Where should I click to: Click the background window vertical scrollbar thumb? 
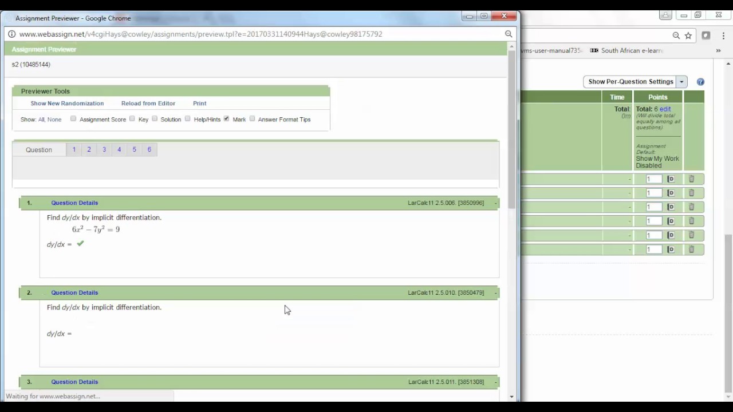click(728, 312)
